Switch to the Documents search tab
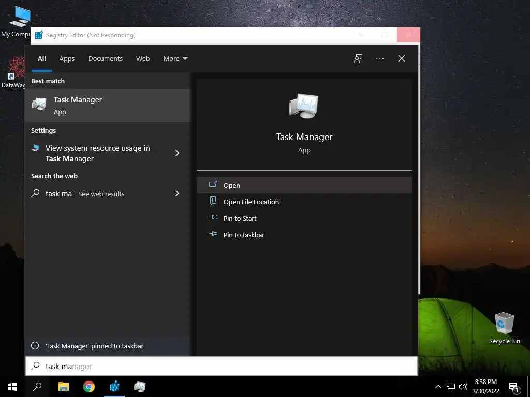This screenshot has height=397, width=530. coord(105,59)
